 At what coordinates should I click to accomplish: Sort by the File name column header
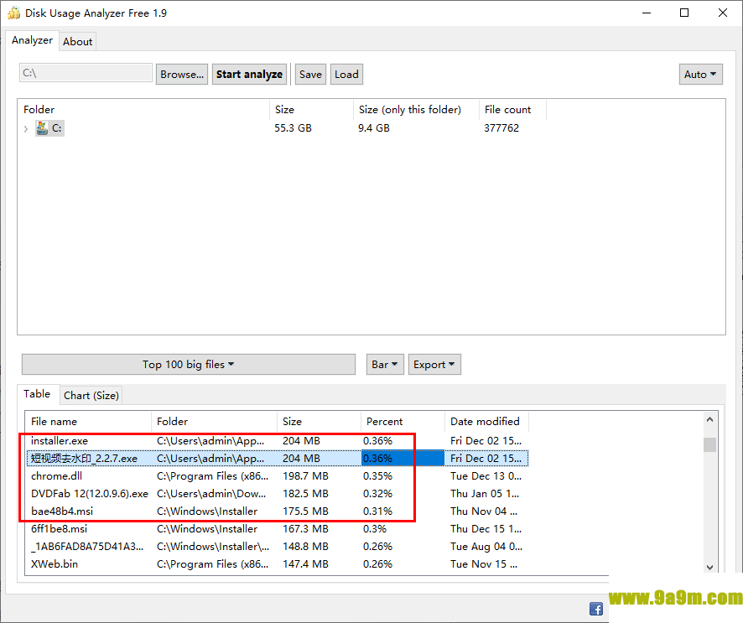[88, 421]
